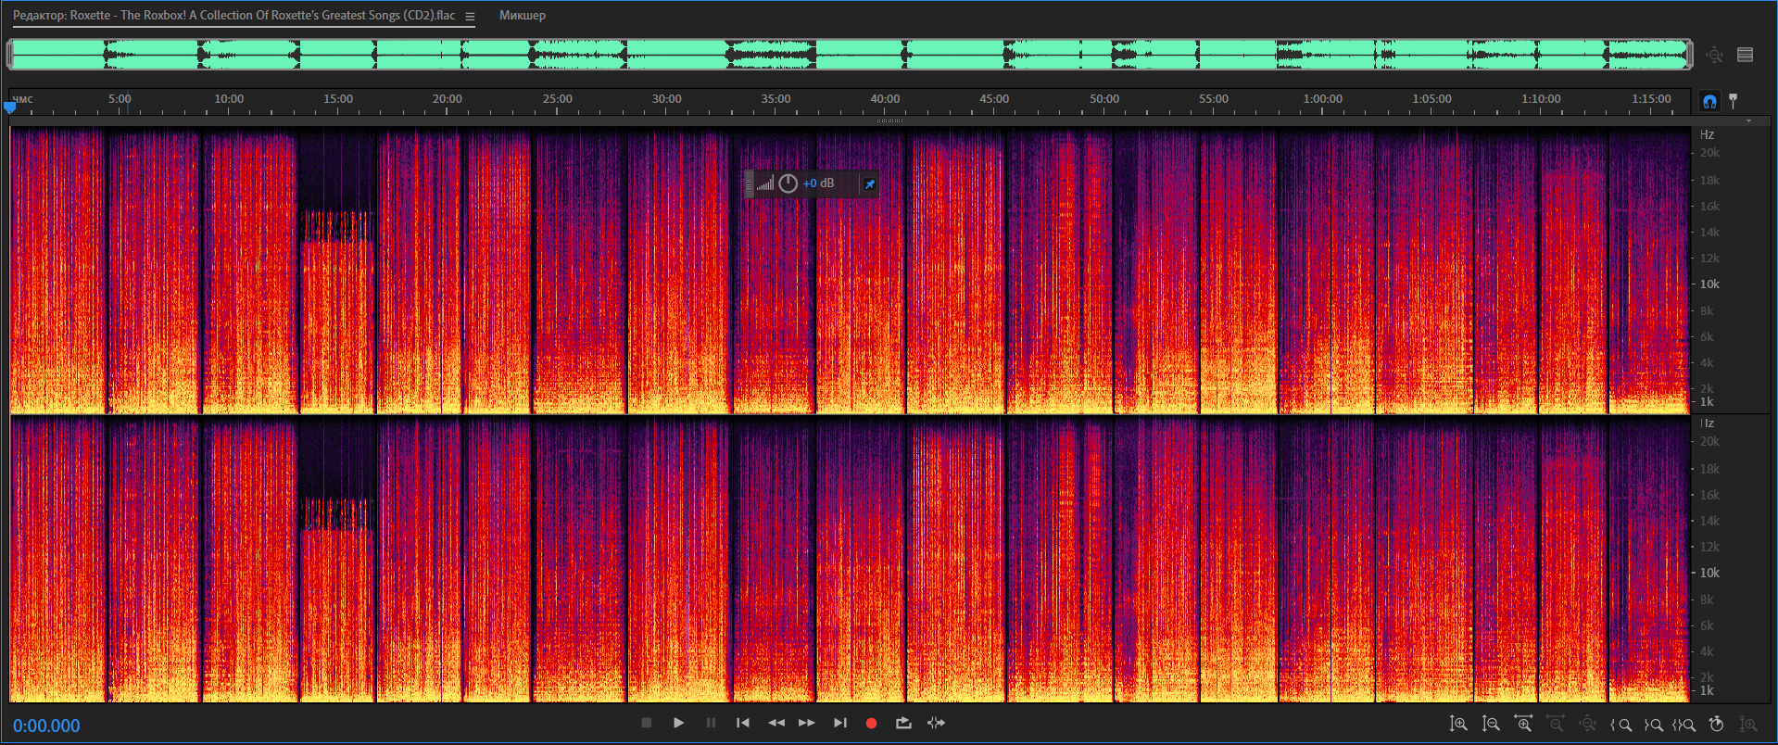Click the 1:15:00 mark on timeline ruler
Image resolution: width=1778 pixels, height=745 pixels.
1651,98
